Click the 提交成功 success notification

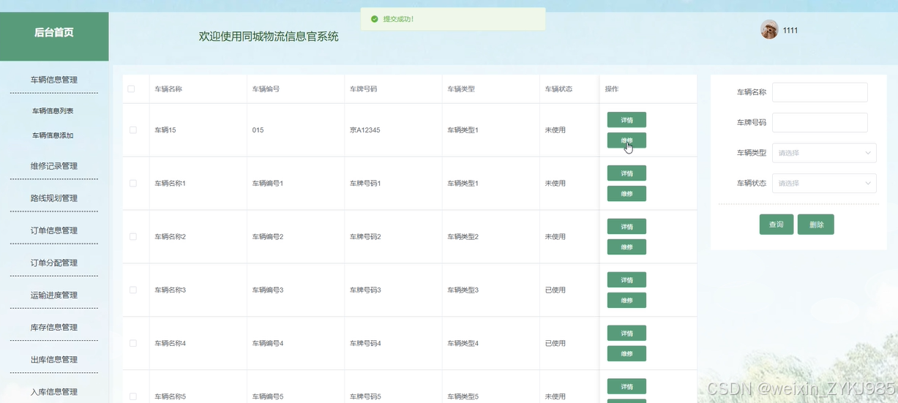[x=453, y=19]
